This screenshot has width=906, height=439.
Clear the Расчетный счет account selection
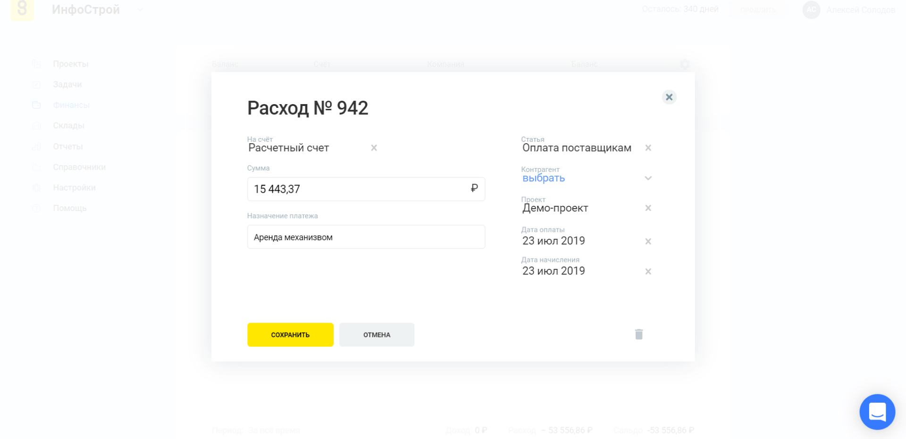tap(374, 148)
